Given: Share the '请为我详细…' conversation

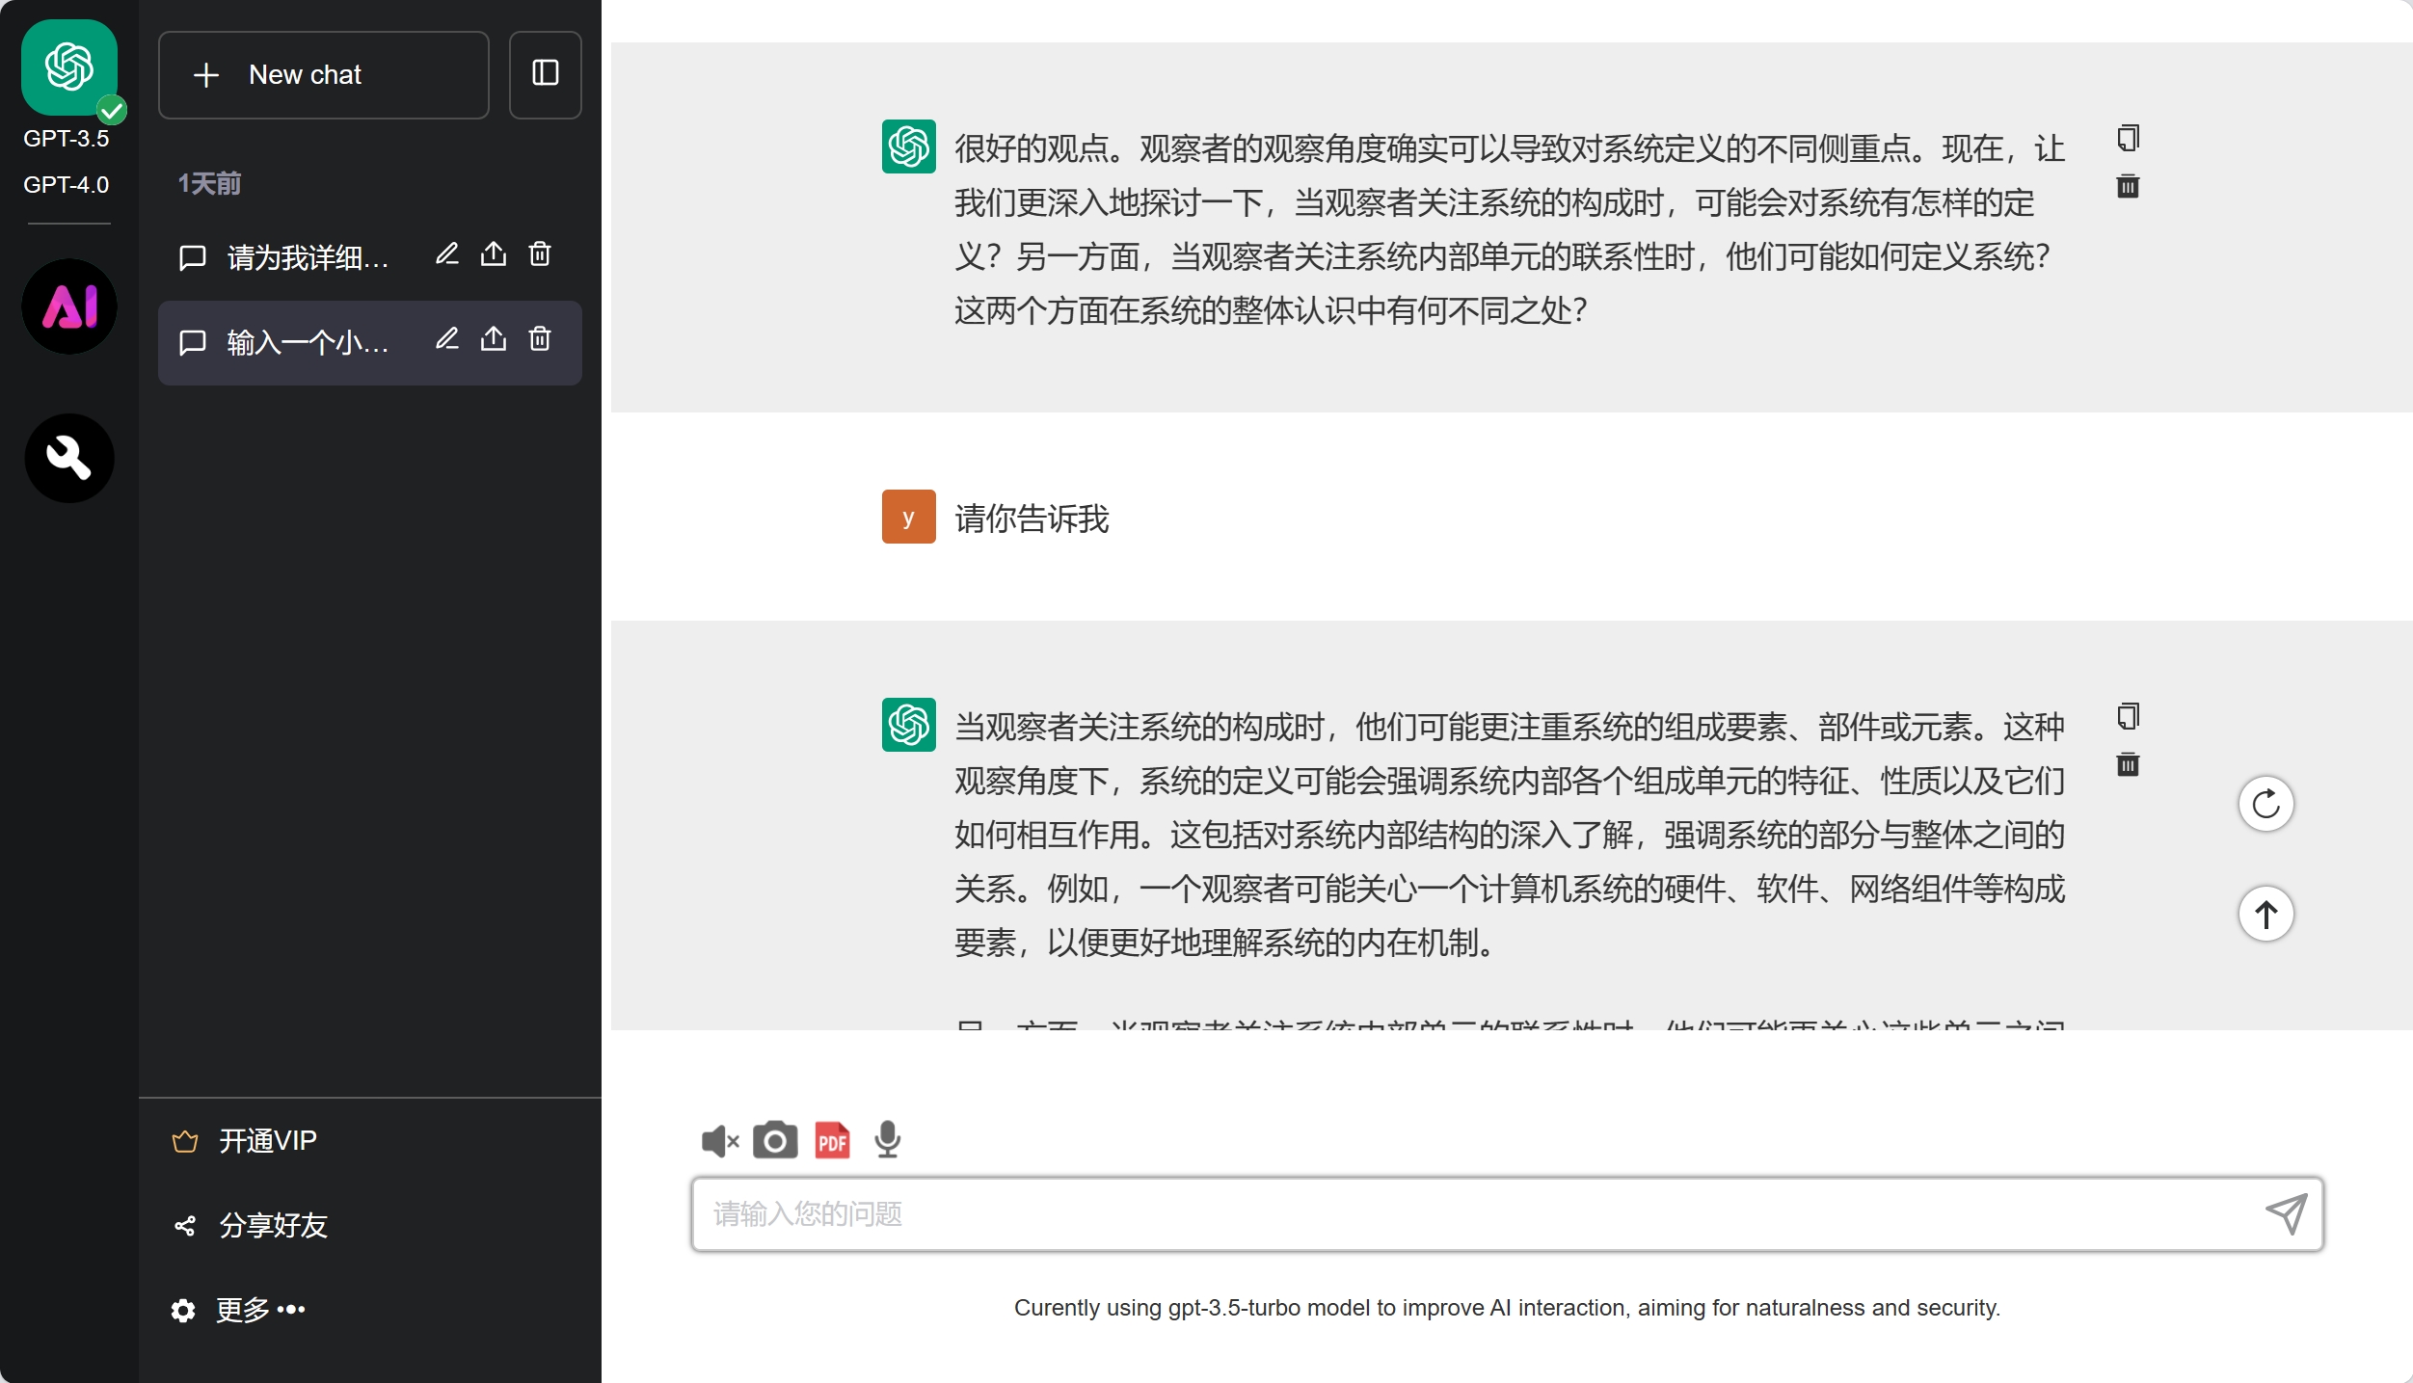Looking at the screenshot, I should pos(493,254).
